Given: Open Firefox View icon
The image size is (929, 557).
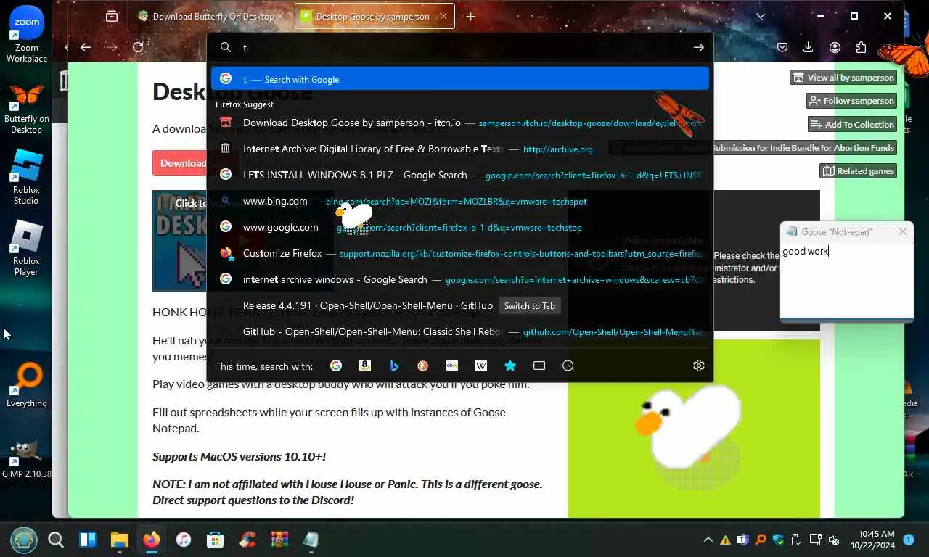Looking at the screenshot, I should 112,16.
